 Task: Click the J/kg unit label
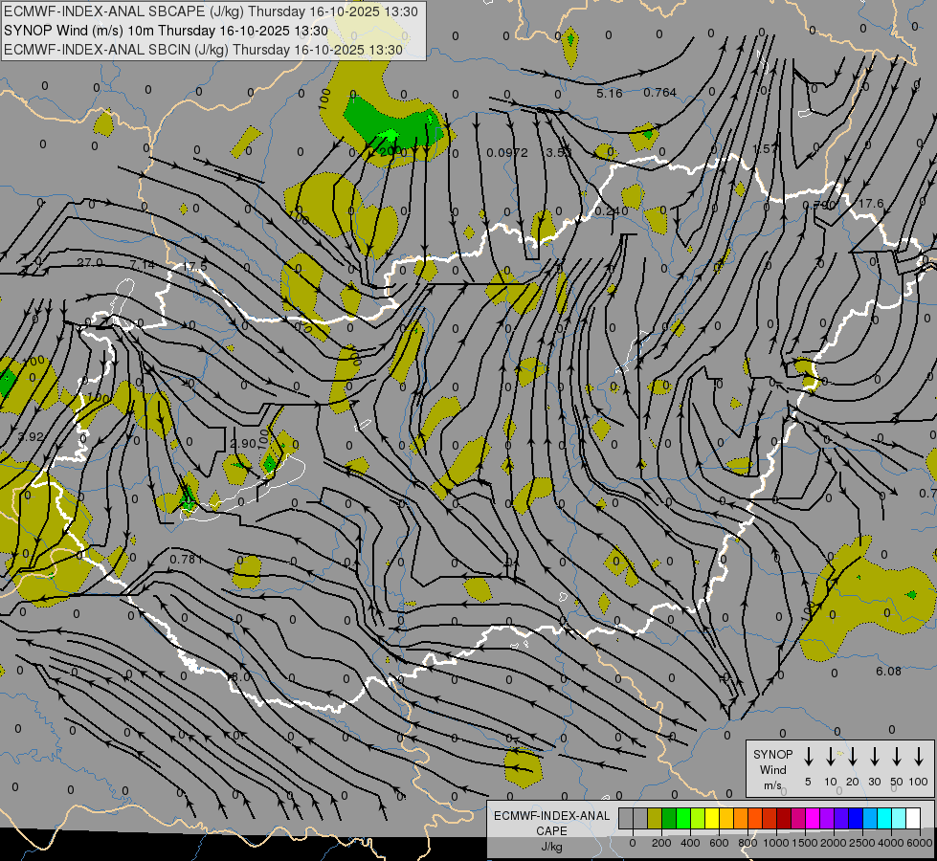click(x=551, y=847)
